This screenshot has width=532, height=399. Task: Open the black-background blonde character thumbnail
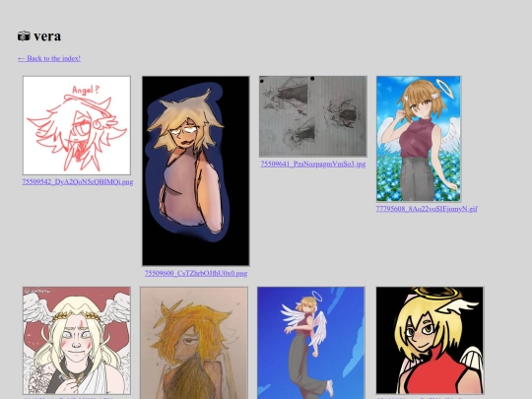click(196, 170)
